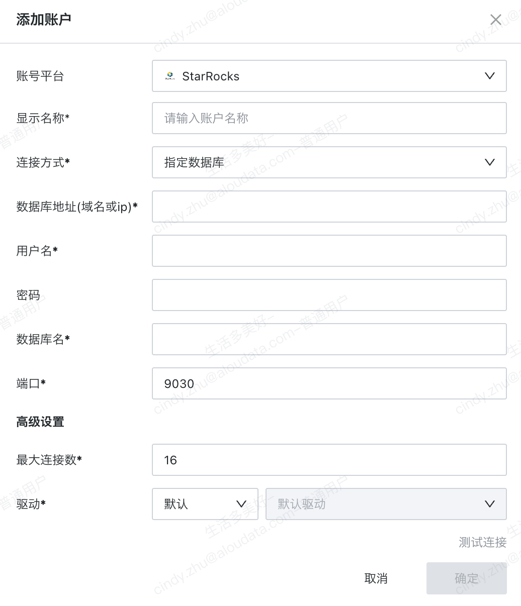Click the 最大连接数 field showing 16
The image size is (521, 606).
[329, 460]
